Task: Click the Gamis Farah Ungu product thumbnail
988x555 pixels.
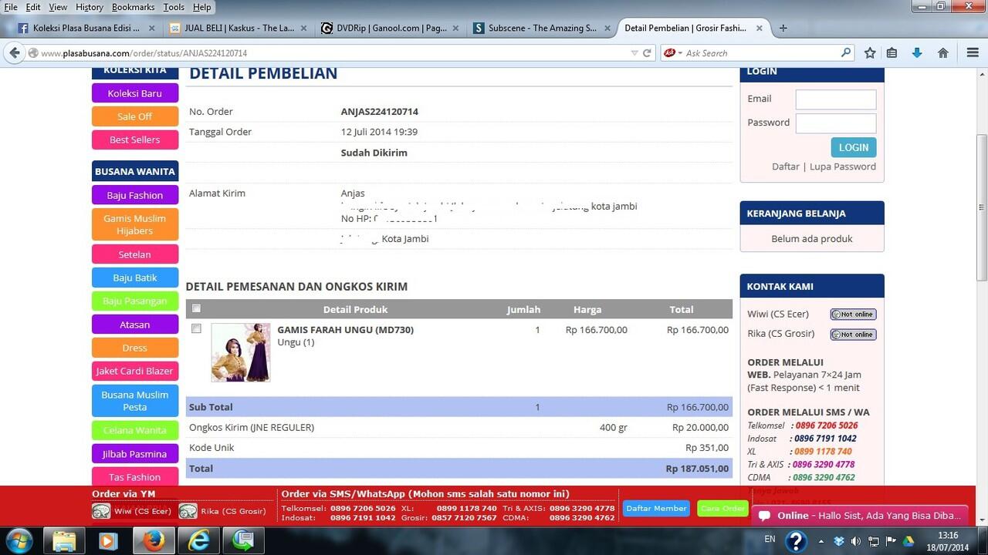Action: point(241,352)
